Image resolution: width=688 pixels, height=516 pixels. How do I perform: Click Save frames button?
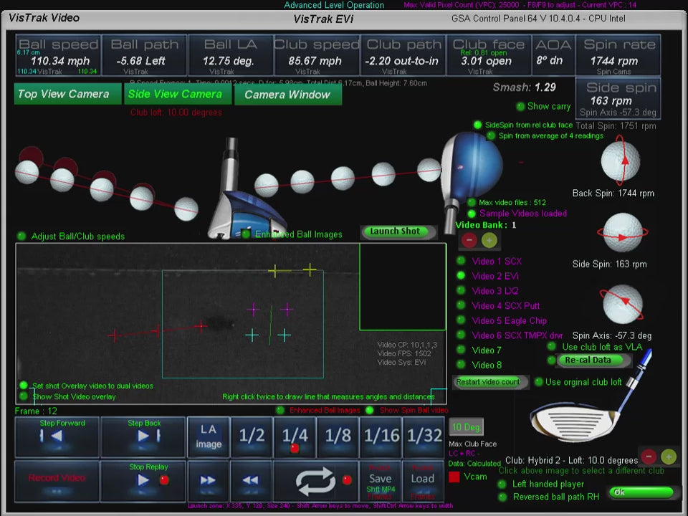pyautogui.click(x=381, y=480)
